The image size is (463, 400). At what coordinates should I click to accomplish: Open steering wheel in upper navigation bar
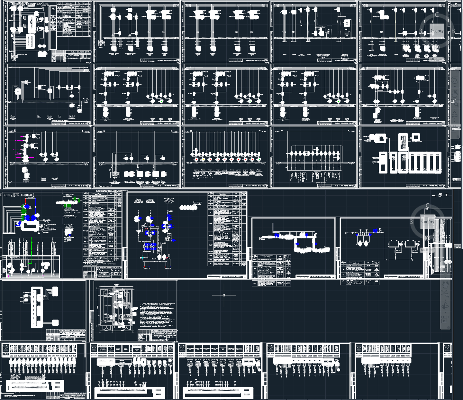(x=455, y=80)
